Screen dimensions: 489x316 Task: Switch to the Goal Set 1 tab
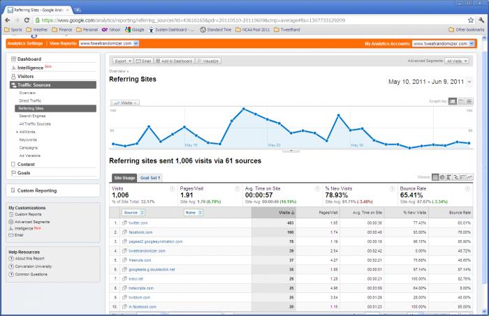150,178
